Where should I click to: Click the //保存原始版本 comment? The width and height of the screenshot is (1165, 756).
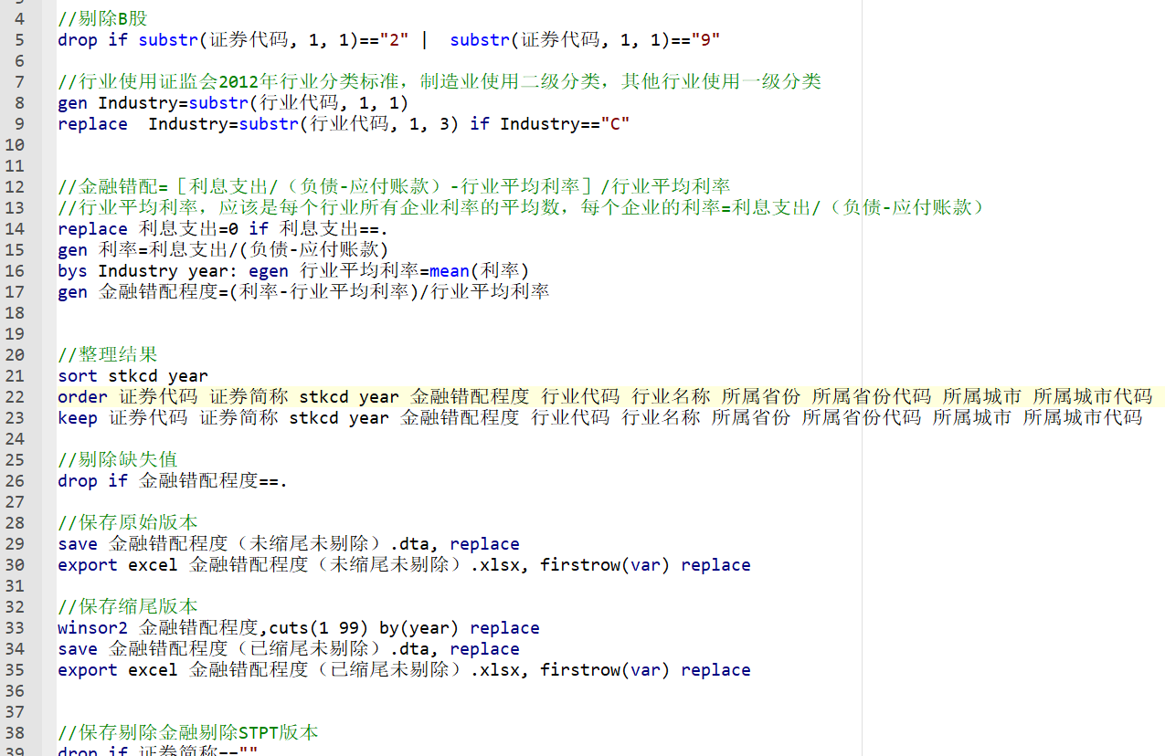point(127,522)
